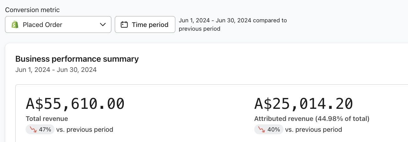
Task: Open the Placed Order conversion metric dropdown
Action: tap(58, 24)
